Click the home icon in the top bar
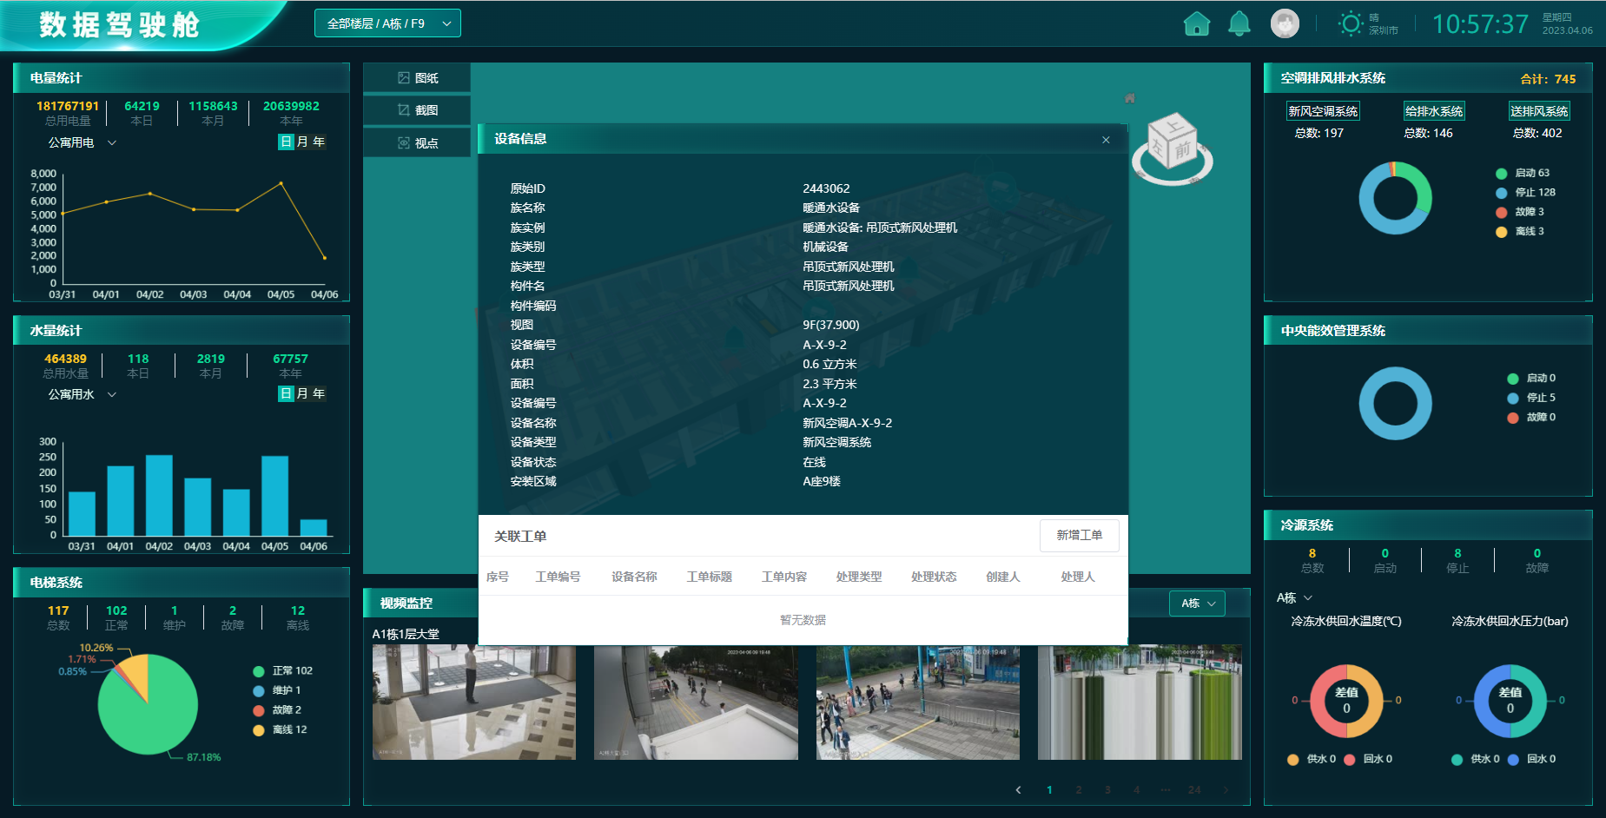 1197,23
